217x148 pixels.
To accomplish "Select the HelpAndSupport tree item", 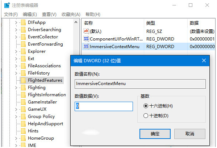I will 46,124.
